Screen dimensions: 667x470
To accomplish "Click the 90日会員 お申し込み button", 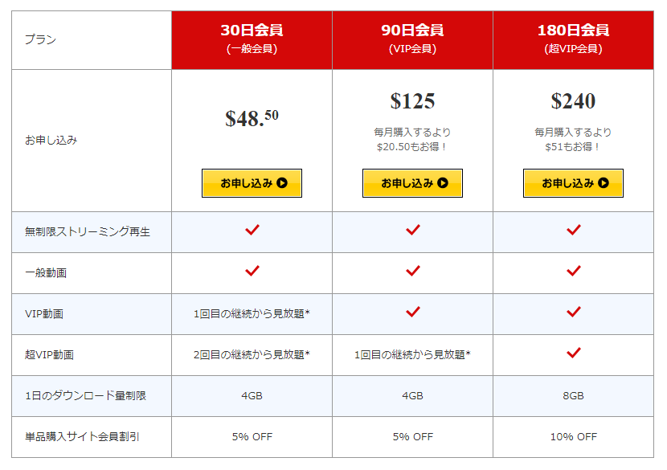I will (x=412, y=183).
